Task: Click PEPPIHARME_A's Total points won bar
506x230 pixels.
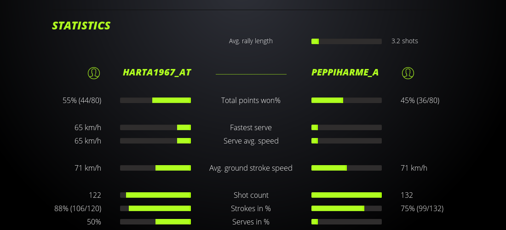Action: [346, 100]
